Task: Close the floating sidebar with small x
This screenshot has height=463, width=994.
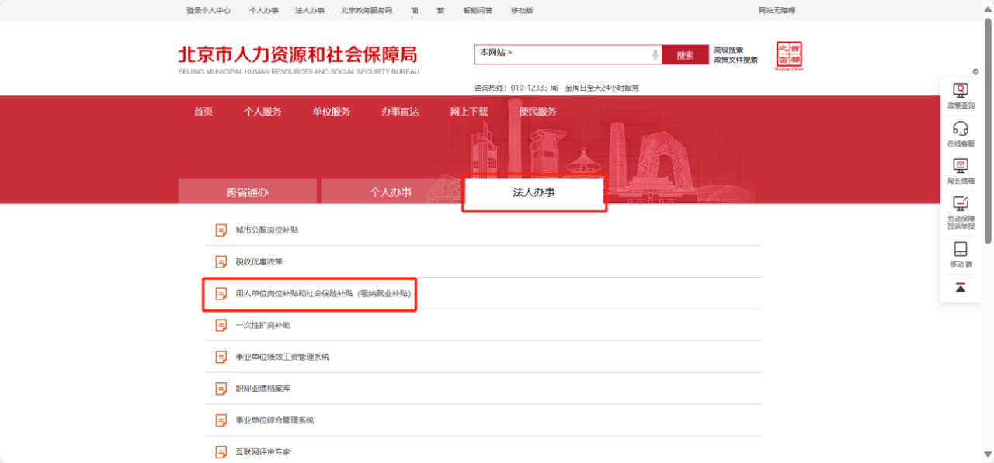Action: pyautogui.click(x=976, y=72)
